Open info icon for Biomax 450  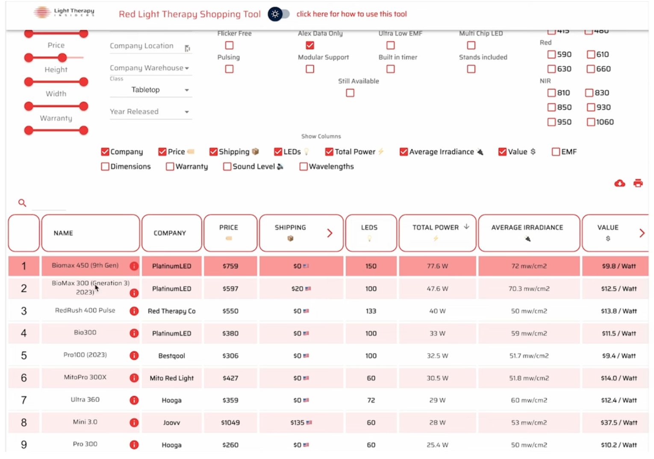134,266
